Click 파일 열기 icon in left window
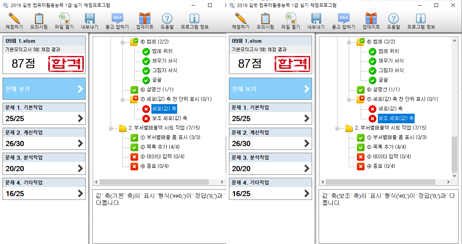Viewport: 462px width, 244px height. (64, 21)
